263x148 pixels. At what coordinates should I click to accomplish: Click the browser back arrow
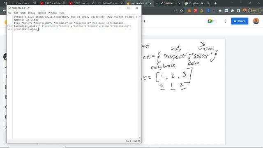point(4,11)
